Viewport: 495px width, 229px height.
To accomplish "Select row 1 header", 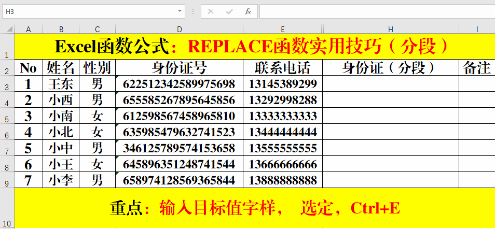I will coord(7,46).
